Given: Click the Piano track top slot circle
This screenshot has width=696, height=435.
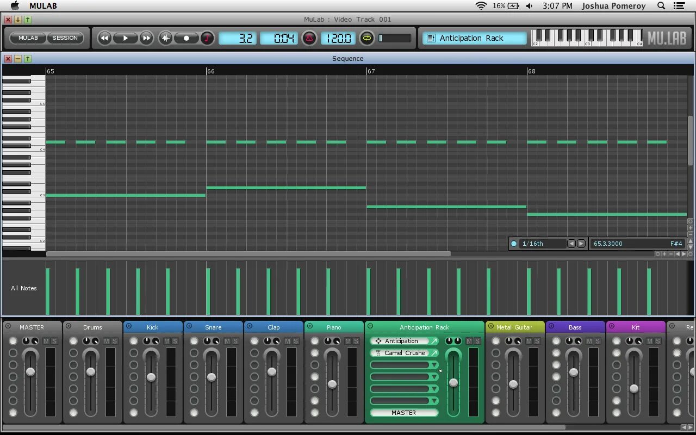Looking at the screenshot, I should [315, 341].
